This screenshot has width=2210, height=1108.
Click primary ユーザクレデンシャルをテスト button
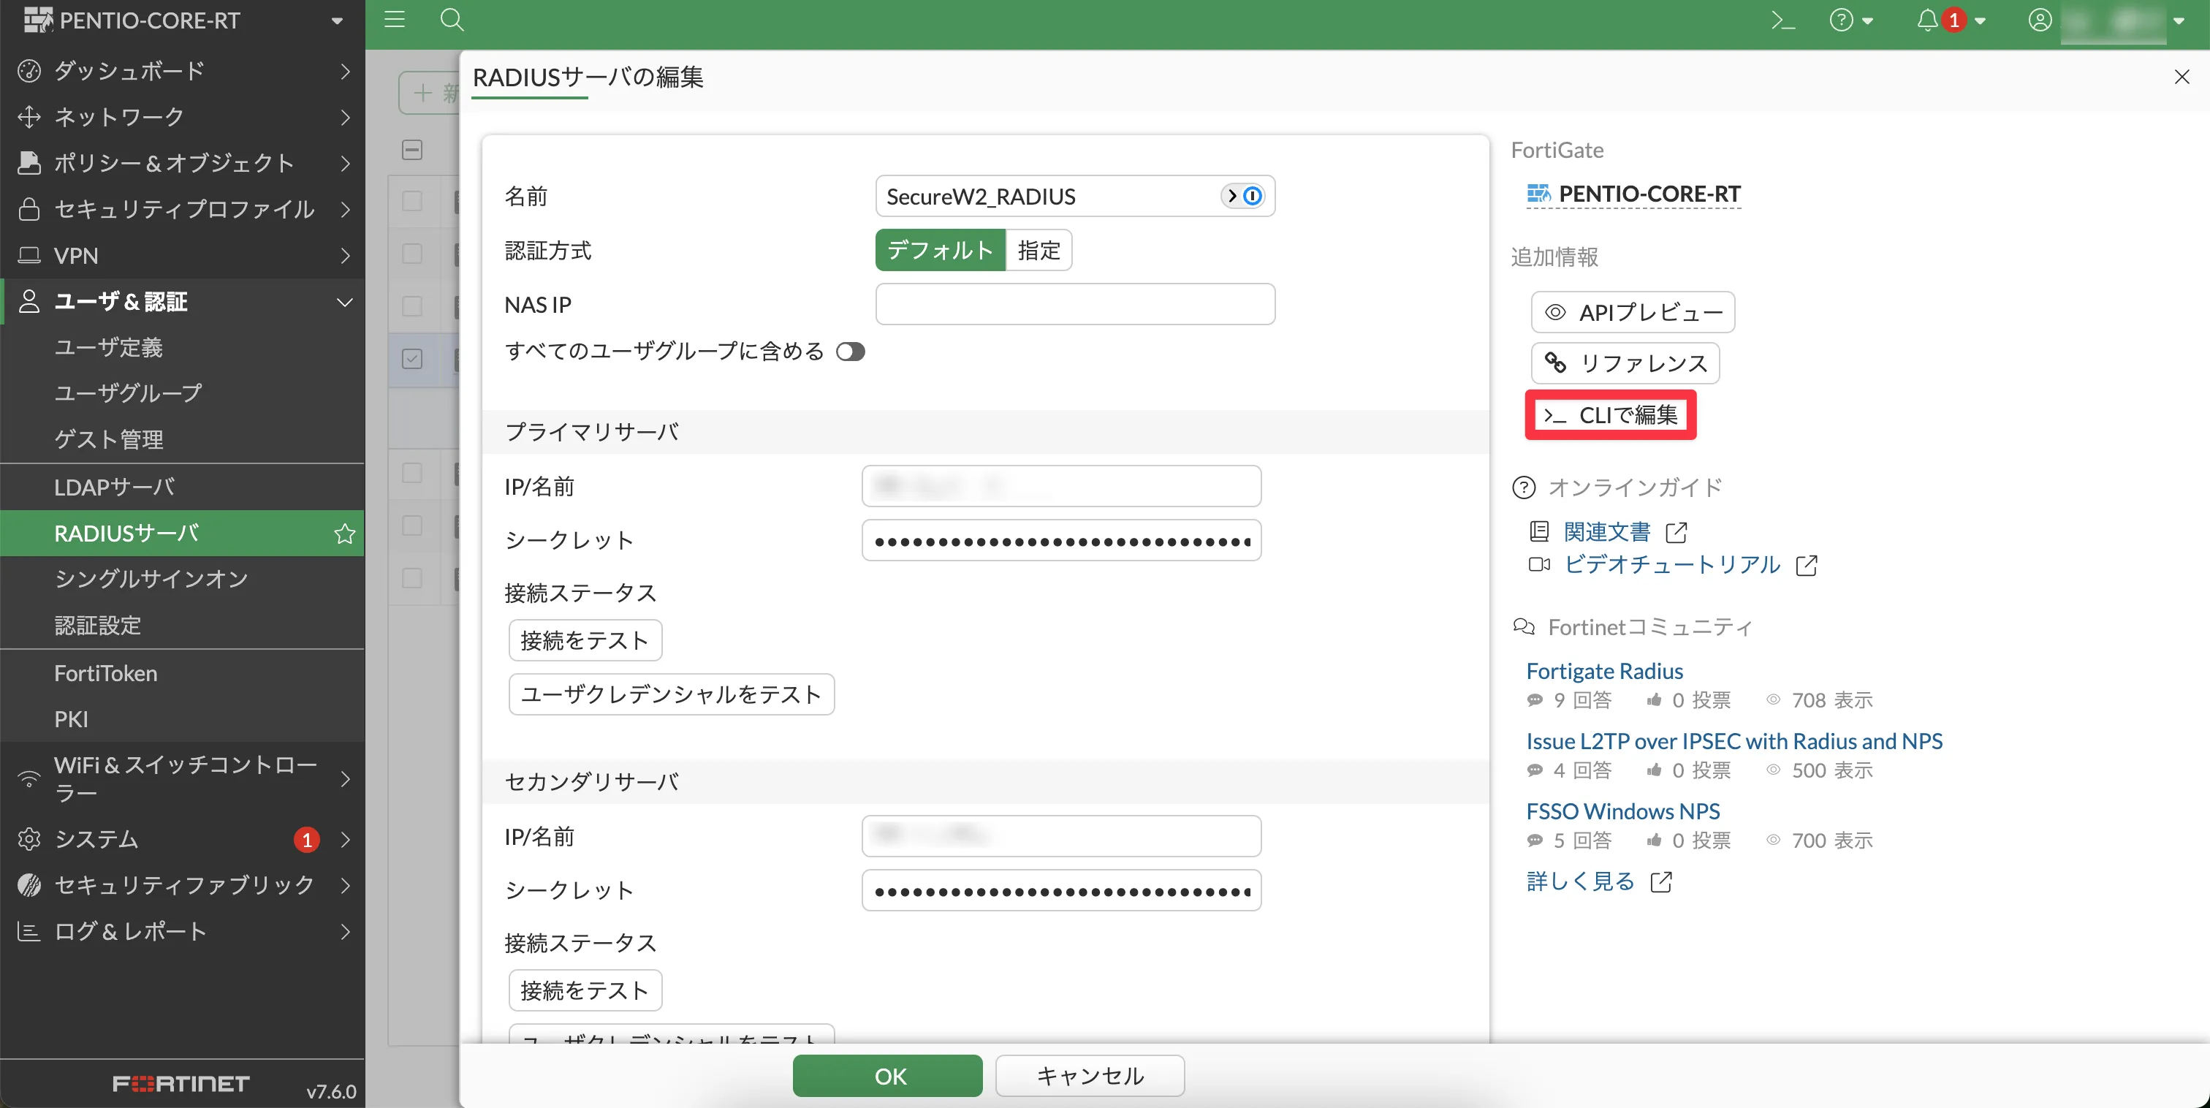click(x=672, y=694)
